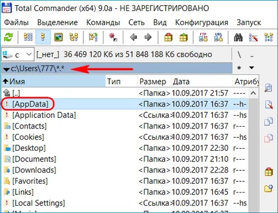Select the [AppData] folder

tap(125, 104)
